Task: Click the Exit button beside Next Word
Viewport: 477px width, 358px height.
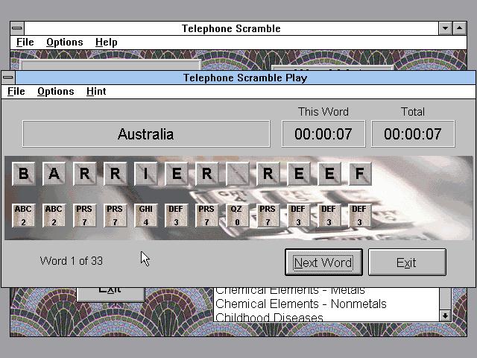Action: [407, 263]
